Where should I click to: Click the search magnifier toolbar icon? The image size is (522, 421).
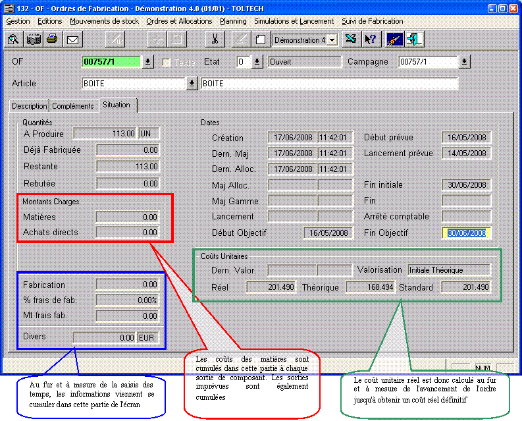point(13,40)
